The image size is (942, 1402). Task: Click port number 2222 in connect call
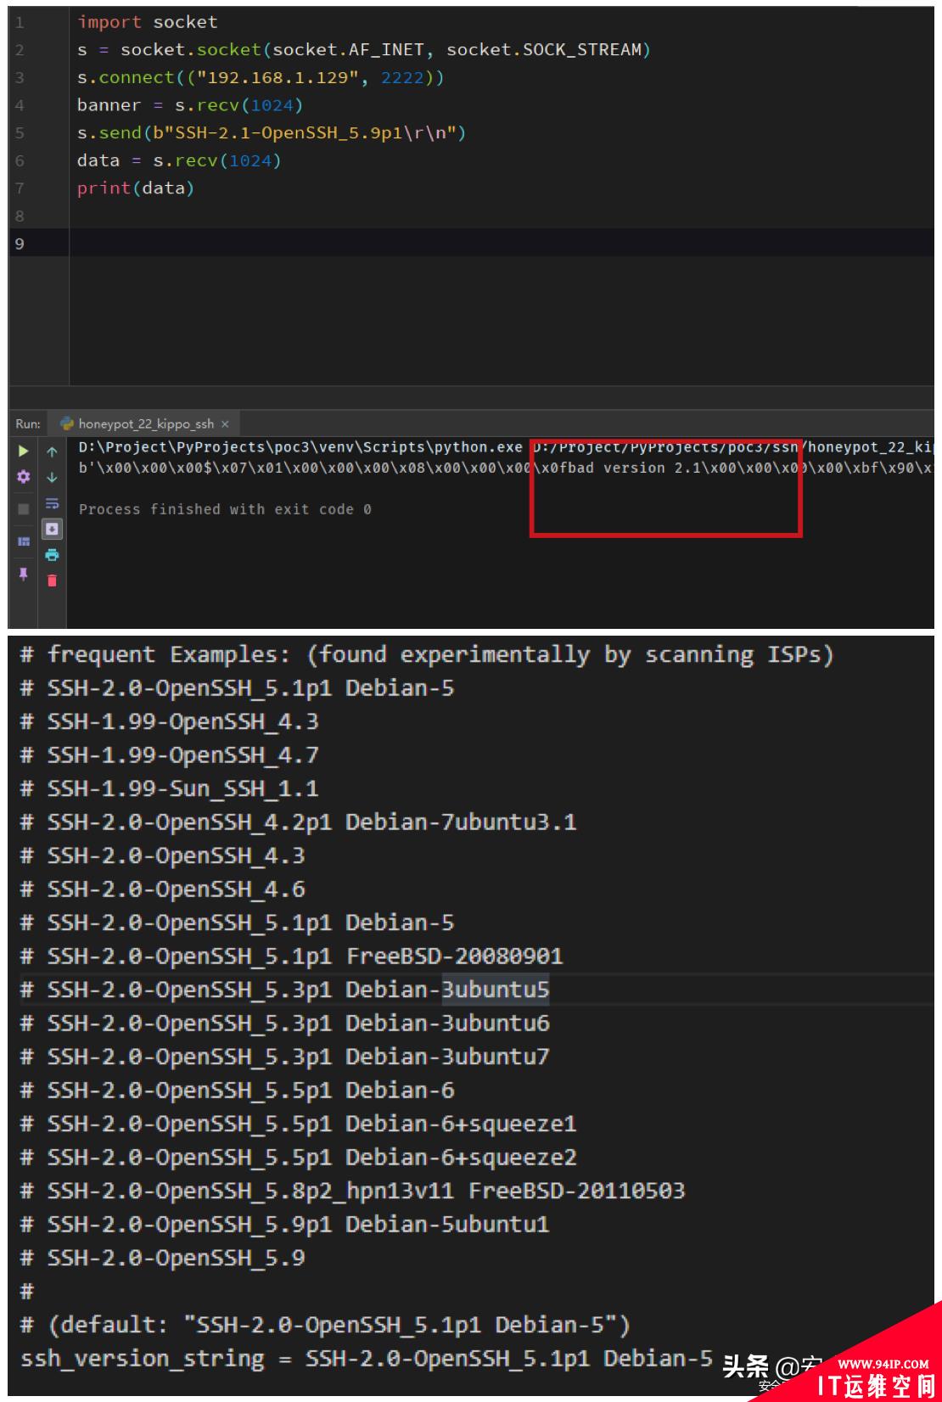pos(402,78)
